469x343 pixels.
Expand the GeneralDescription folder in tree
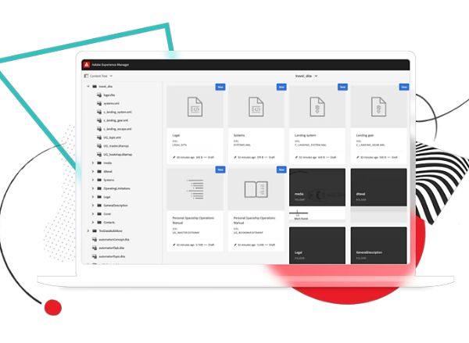click(93, 205)
